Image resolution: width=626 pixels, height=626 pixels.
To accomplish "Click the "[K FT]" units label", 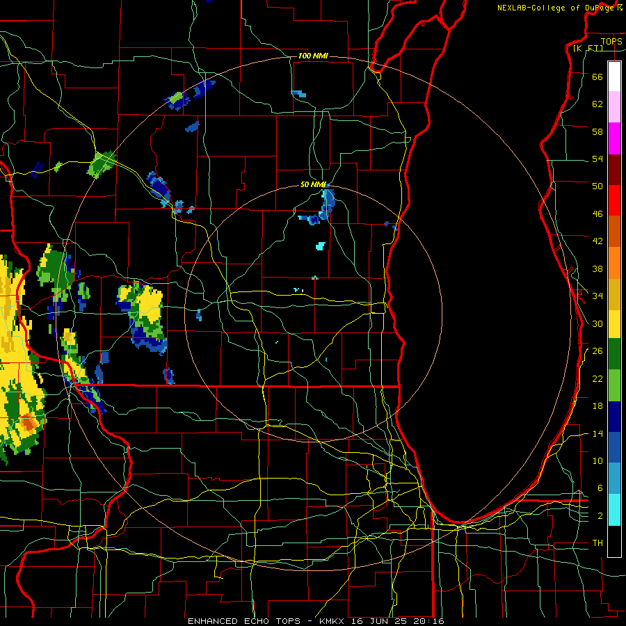I will [x=588, y=48].
